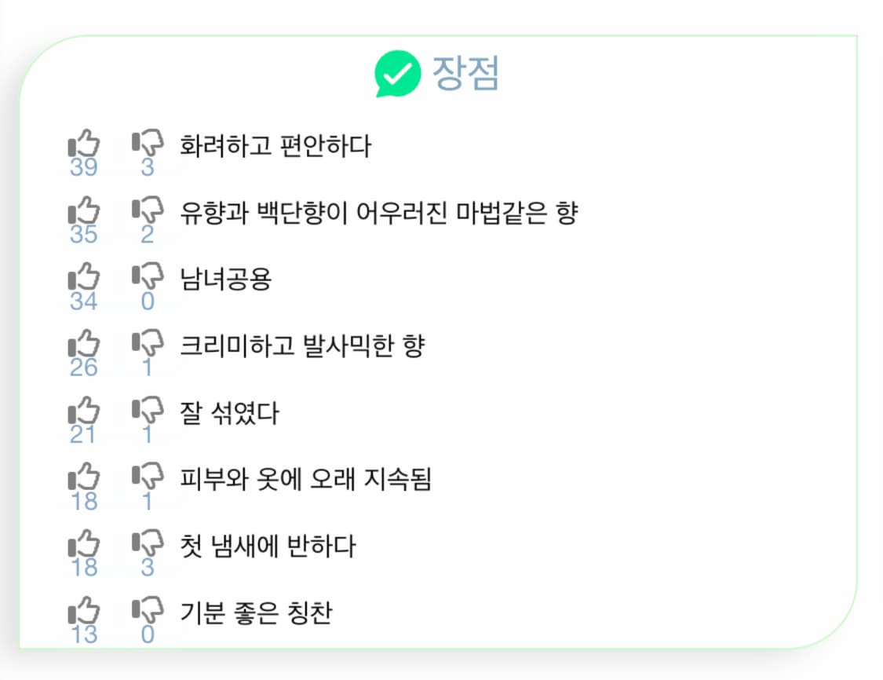Viewport: 883px width, 680px height.
Task: Thumbs up '유향과 백단향이 어우러진 마법같은 향'
Action: coord(84,210)
